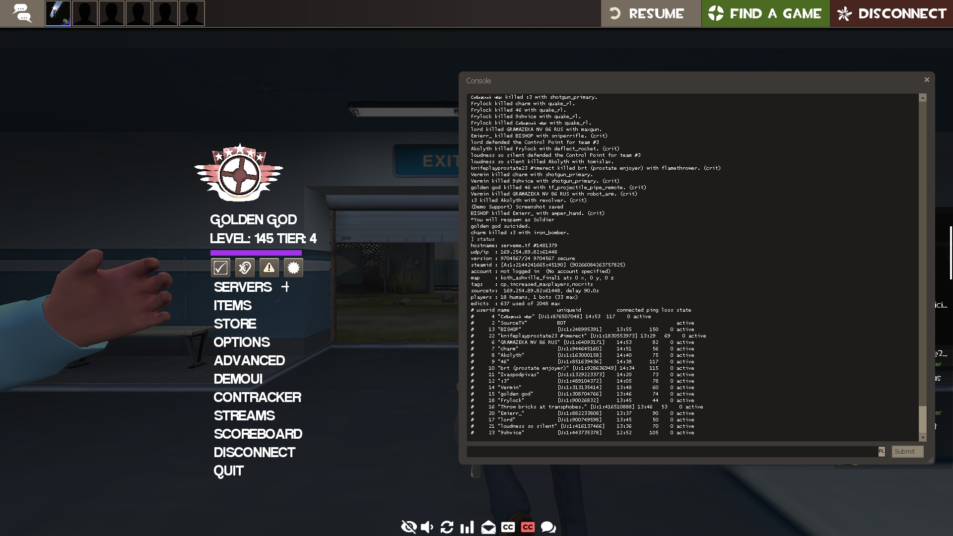Click the speech bubbles chat icon at bottom
The height and width of the screenshot is (536, 953).
[548, 527]
